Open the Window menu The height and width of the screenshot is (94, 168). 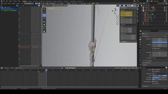[x=15, y=1]
